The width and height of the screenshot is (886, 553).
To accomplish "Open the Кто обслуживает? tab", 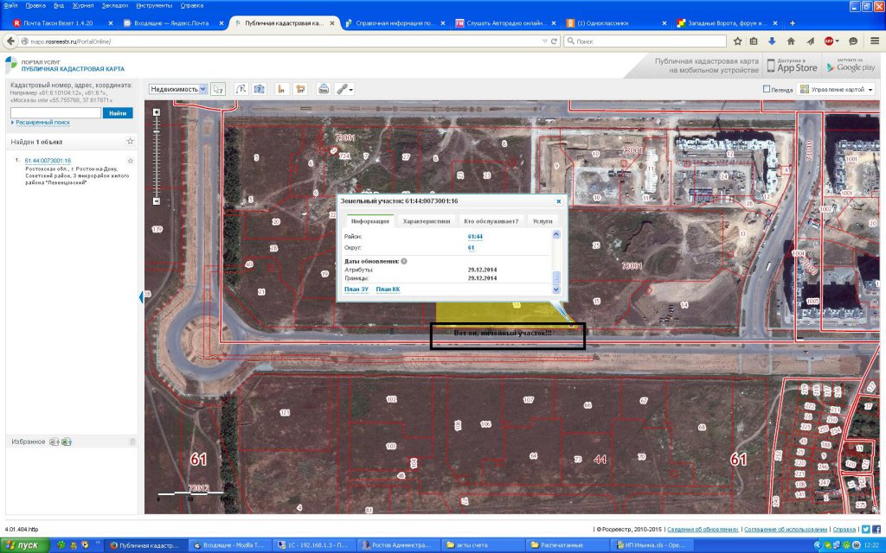I will point(491,221).
